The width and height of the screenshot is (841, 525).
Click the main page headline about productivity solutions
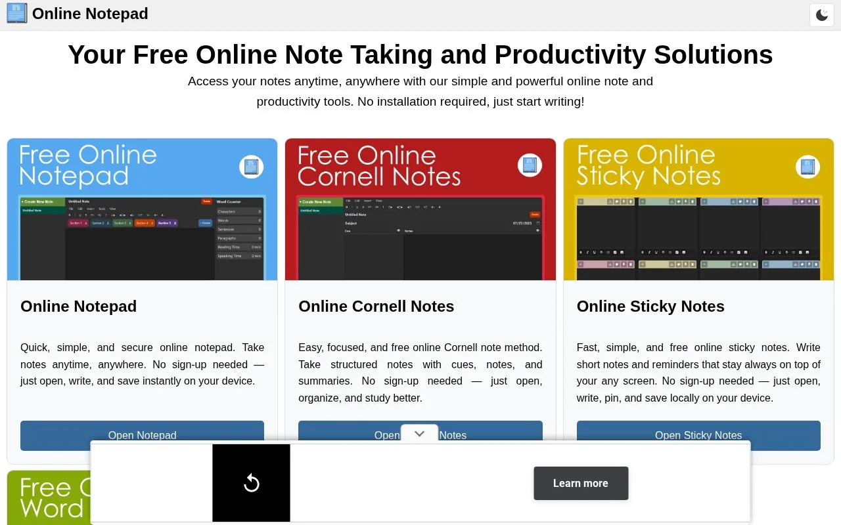[420, 54]
